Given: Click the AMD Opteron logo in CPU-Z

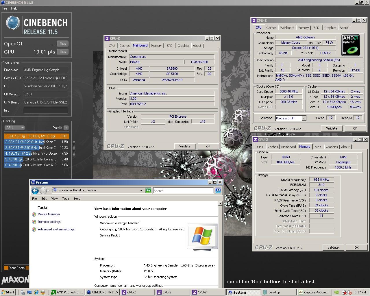Looking at the screenshot, I should click(x=351, y=45).
